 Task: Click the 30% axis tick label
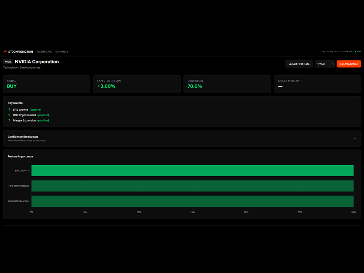353,212
